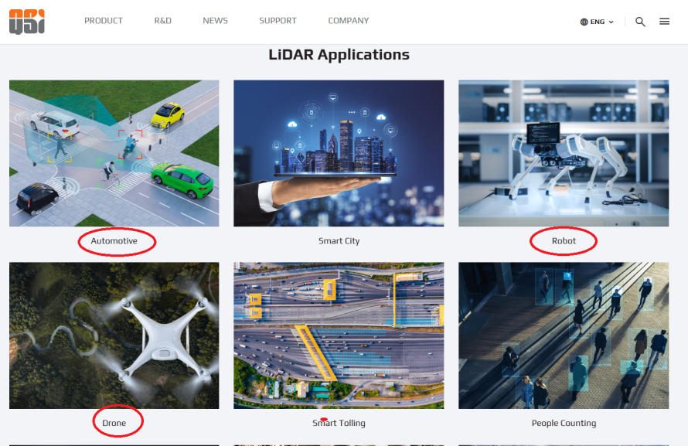Select the robot dog thumbnail

(564, 153)
